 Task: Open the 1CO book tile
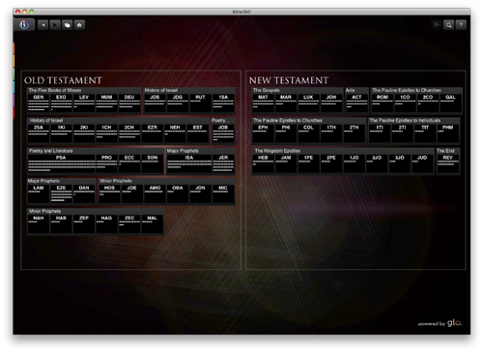click(405, 103)
